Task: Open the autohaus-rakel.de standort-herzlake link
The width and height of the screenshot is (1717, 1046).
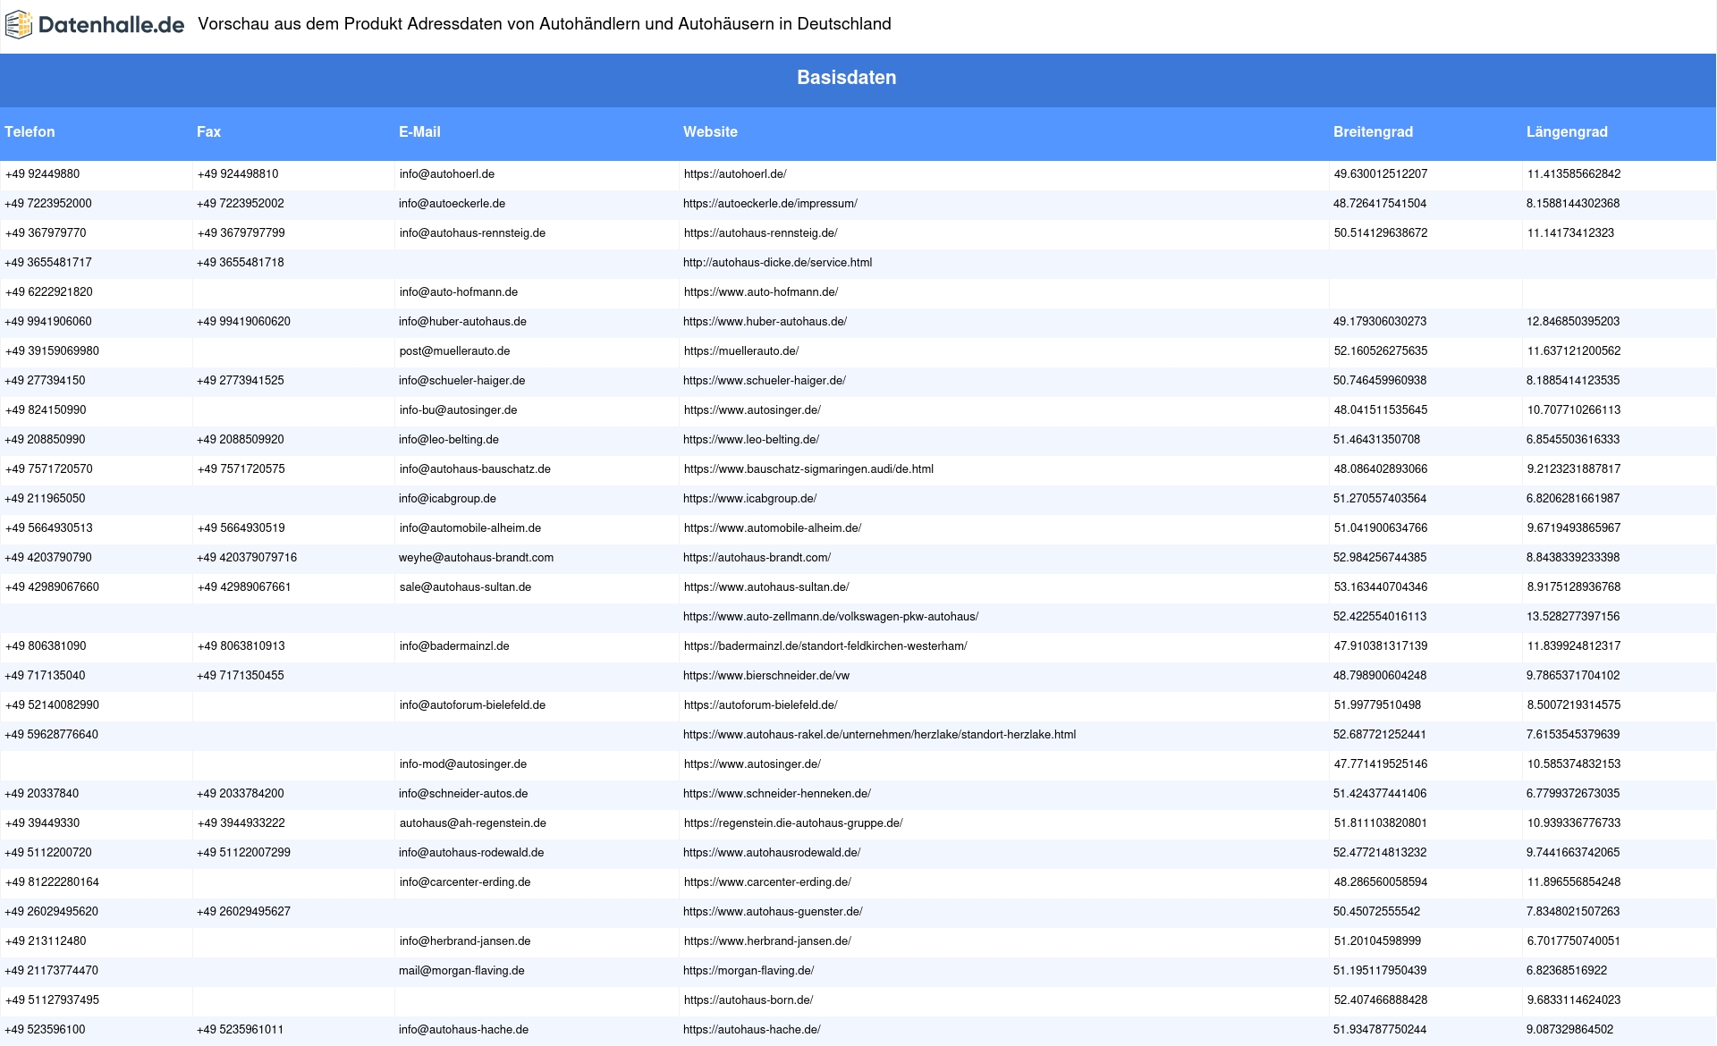Action: click(x=879, y=735)
